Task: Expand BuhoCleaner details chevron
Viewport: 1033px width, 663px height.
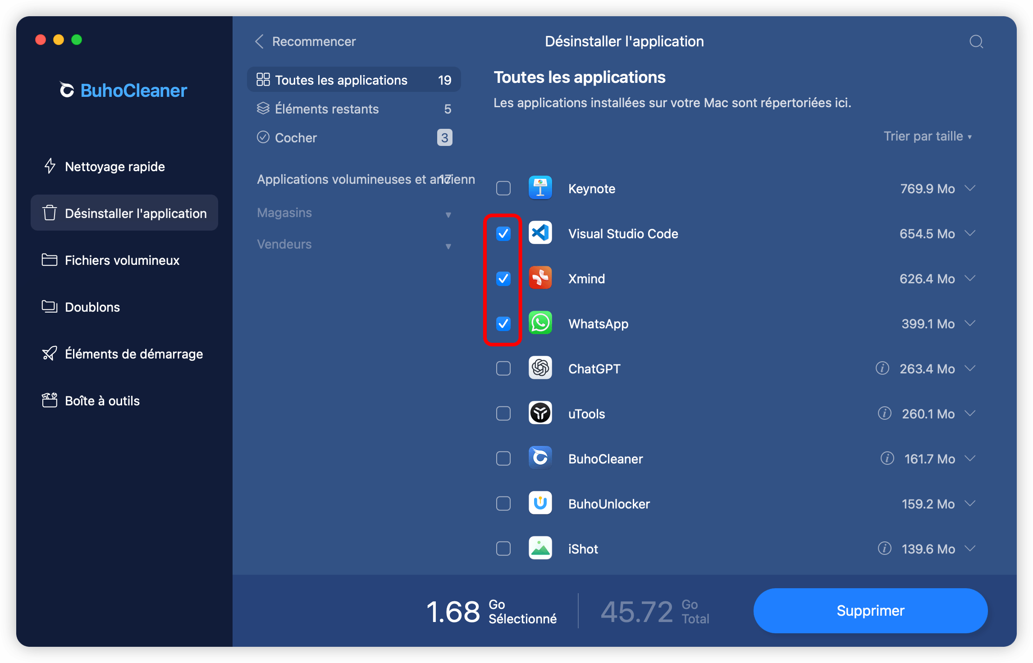Action: [970, 459]
